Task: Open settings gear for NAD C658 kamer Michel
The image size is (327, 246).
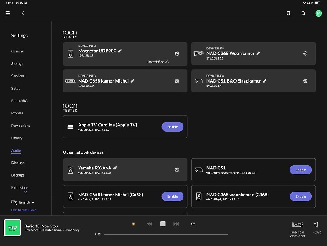Action: pyautogui.click(x=177, y=81)
